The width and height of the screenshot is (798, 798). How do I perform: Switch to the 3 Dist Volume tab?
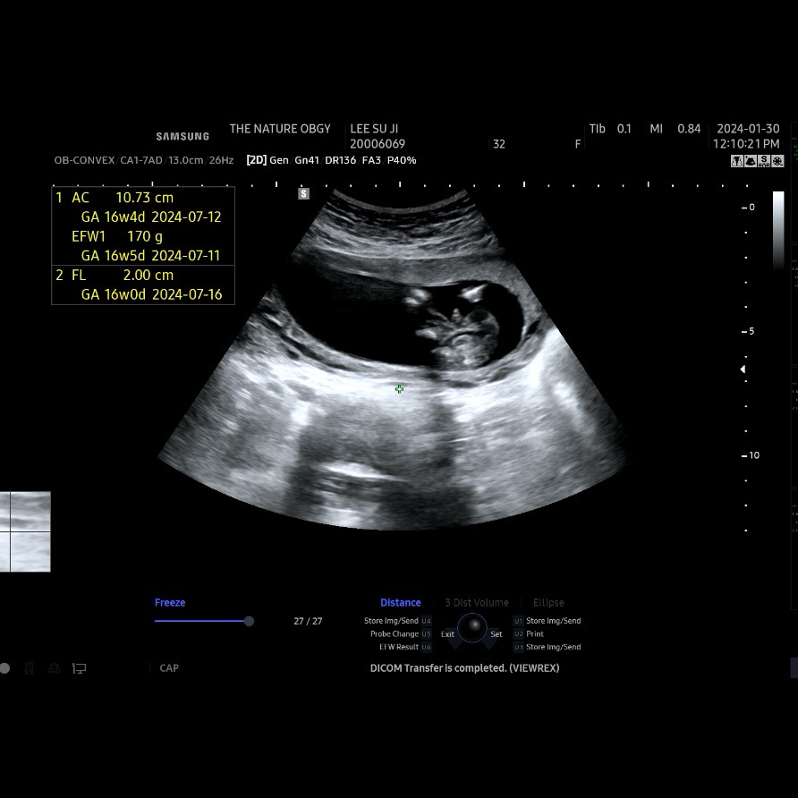point(477,603)
